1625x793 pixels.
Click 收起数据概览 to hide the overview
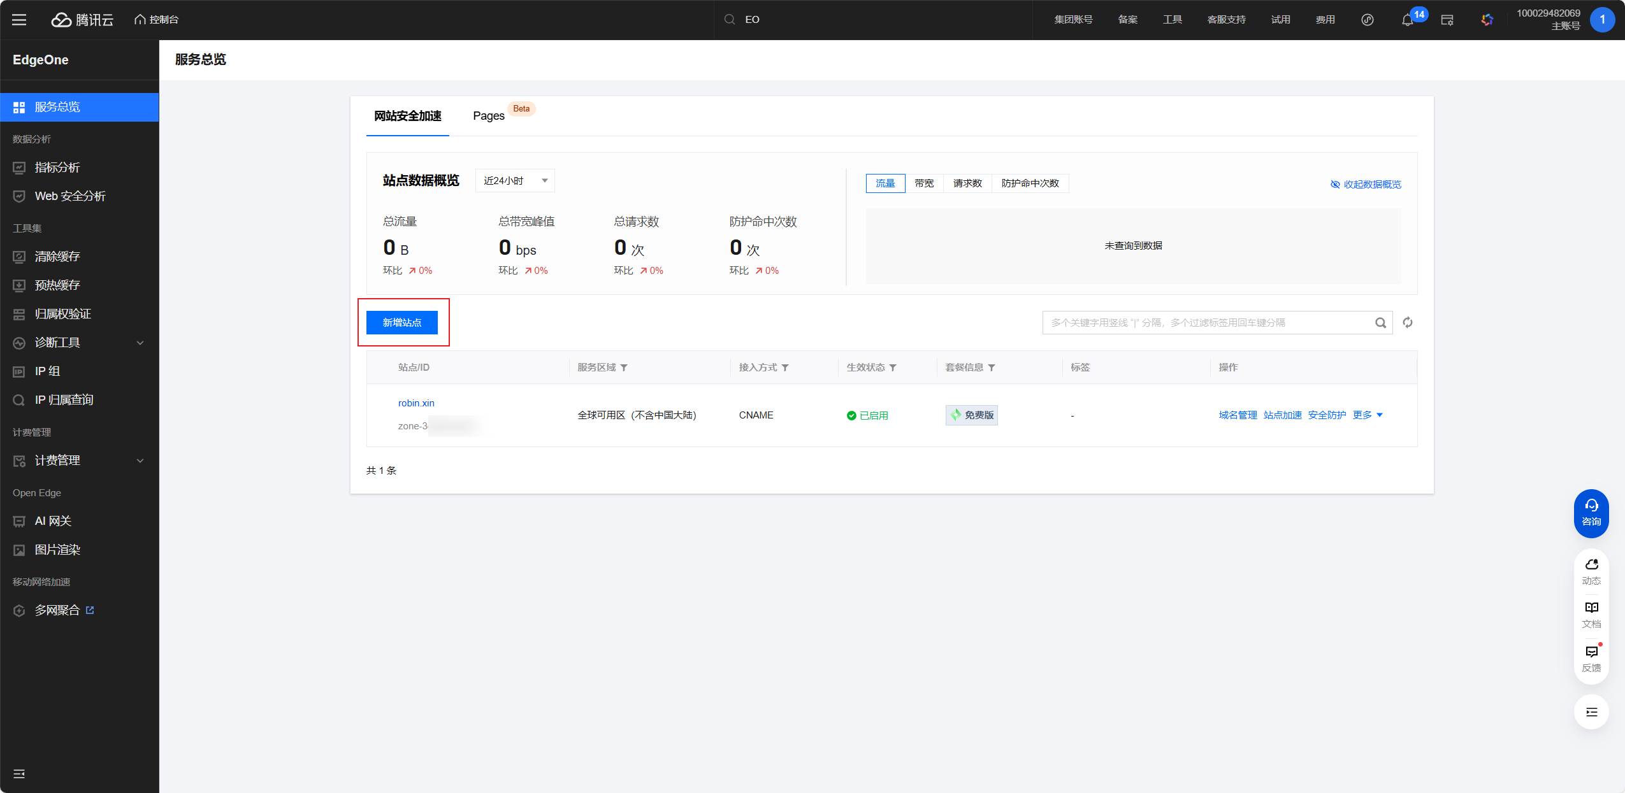[1366, 185]
